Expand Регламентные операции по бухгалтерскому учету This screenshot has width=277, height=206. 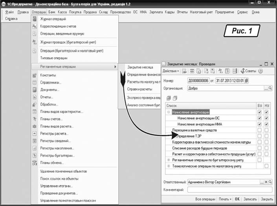tap(169, 160)
